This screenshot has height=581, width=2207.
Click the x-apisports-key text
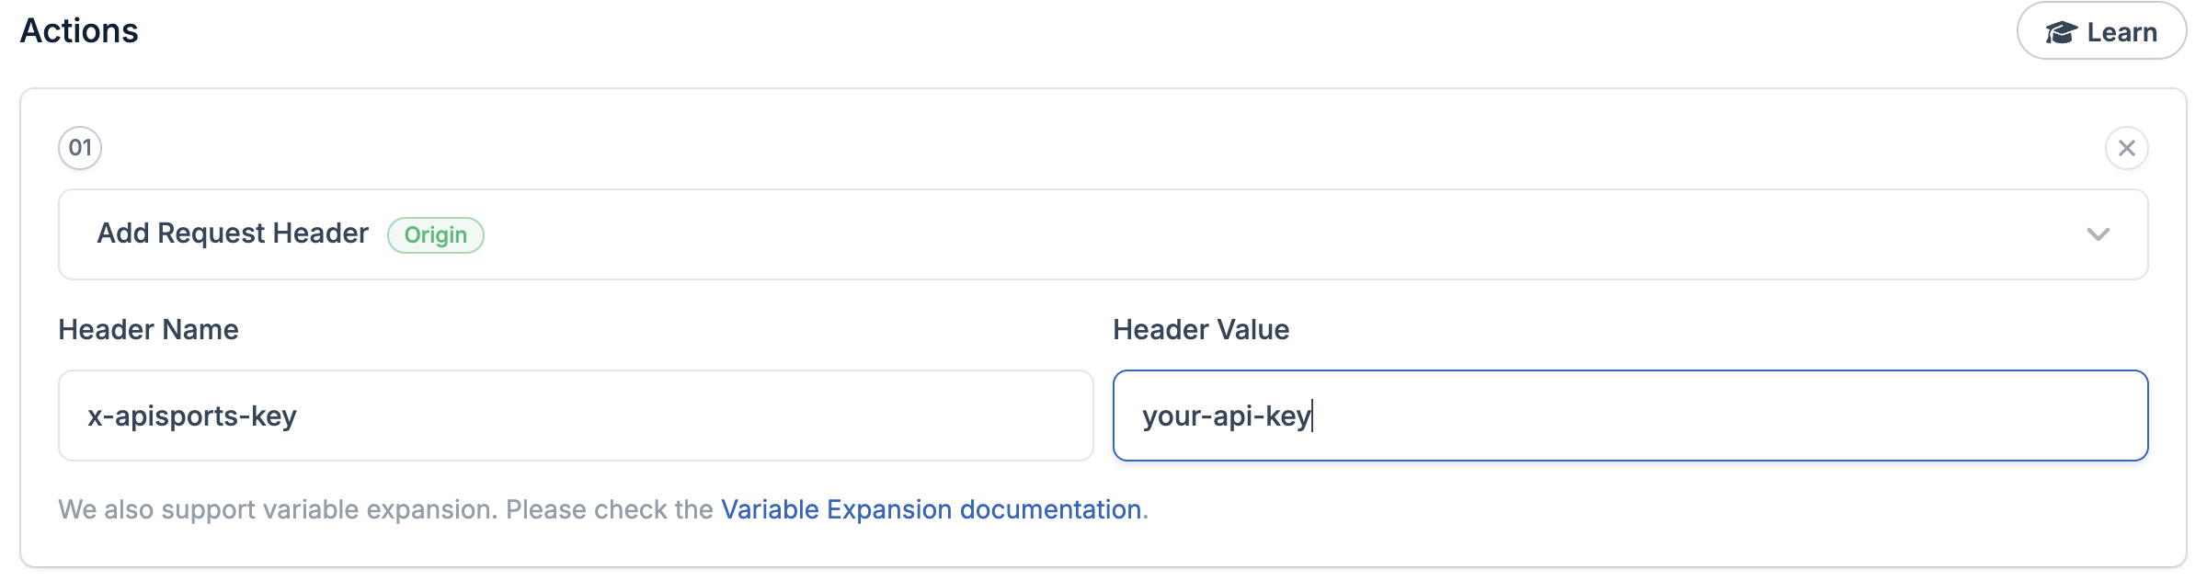192,416
